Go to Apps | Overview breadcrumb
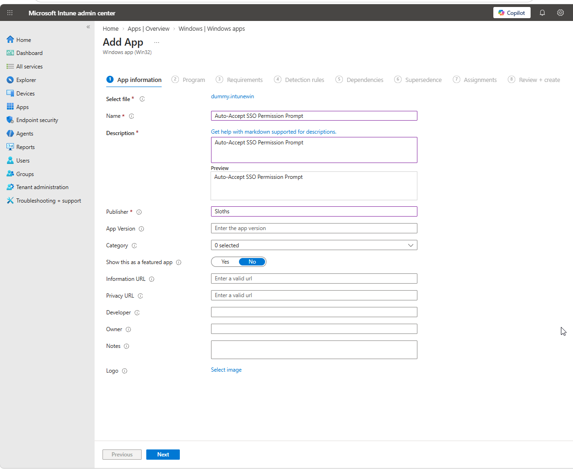The image size is (573, 469). pyautogui.click(x=149, y=29)
